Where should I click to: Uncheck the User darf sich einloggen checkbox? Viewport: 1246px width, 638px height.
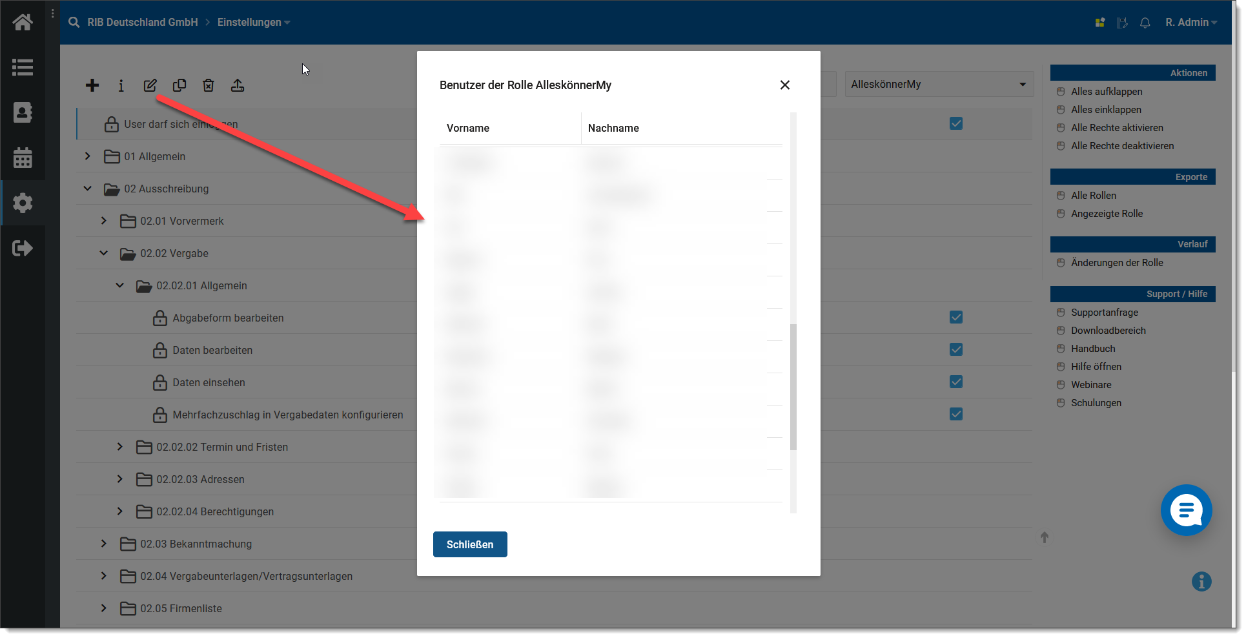pyautogui.click(x=956, y=123)
